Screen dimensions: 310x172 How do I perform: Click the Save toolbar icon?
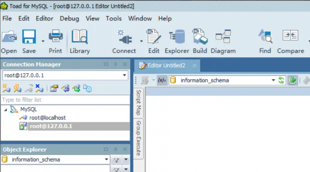coord(29,36)
